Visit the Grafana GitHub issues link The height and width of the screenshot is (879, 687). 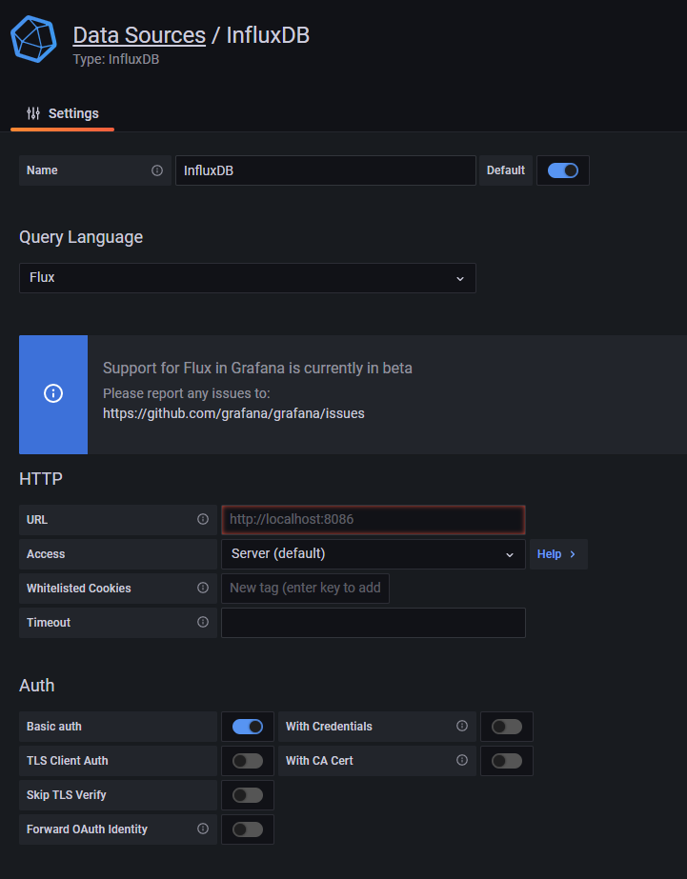pos(233,413)
